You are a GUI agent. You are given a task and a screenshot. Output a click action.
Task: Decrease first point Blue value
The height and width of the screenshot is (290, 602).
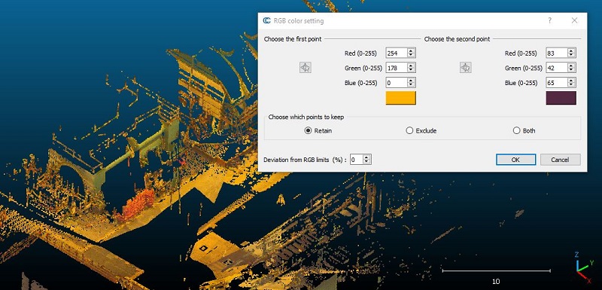point(411,85)
